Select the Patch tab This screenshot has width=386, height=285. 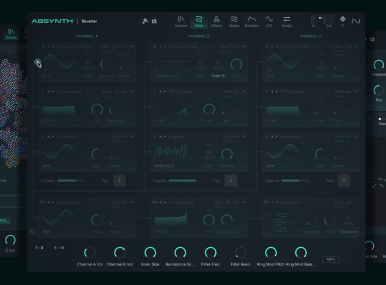pos(199,21)
